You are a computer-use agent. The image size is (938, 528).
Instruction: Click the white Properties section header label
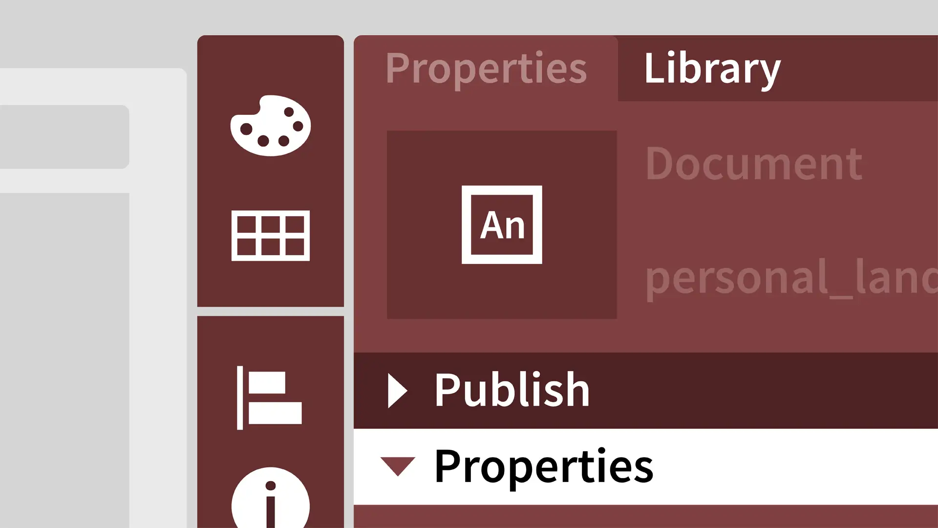coord(544,465)
